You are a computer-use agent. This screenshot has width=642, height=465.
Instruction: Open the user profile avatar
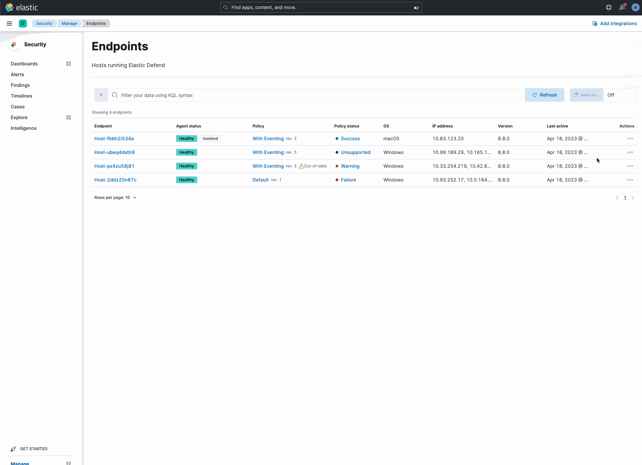(x=635, y=7)
